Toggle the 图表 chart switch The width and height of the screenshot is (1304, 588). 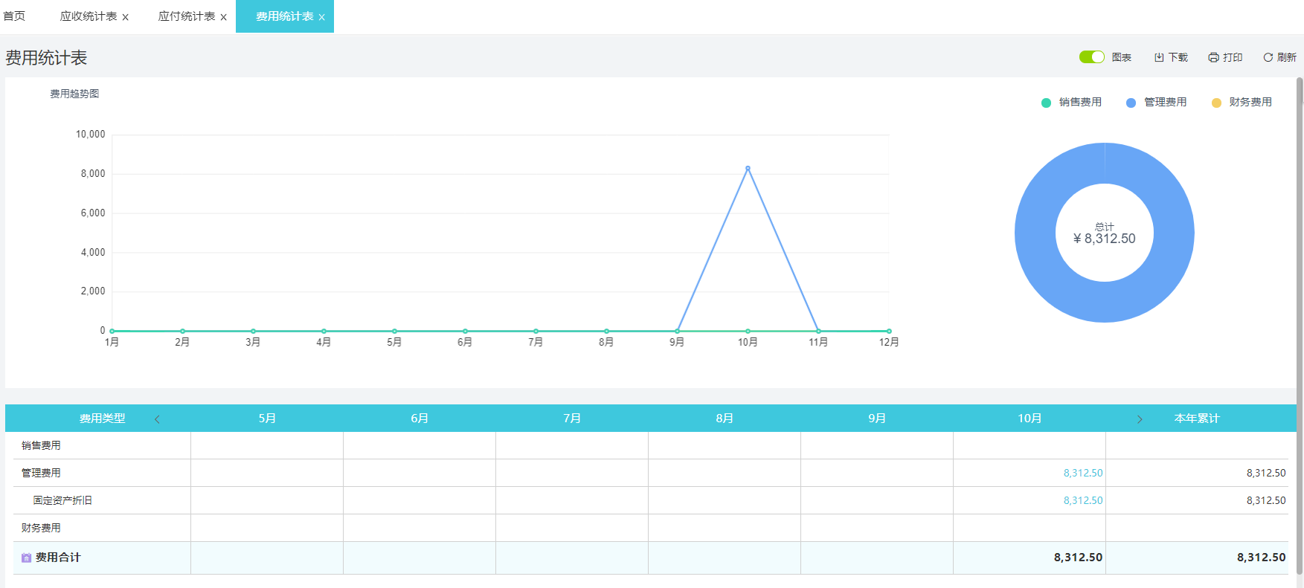pos(1091,57)
